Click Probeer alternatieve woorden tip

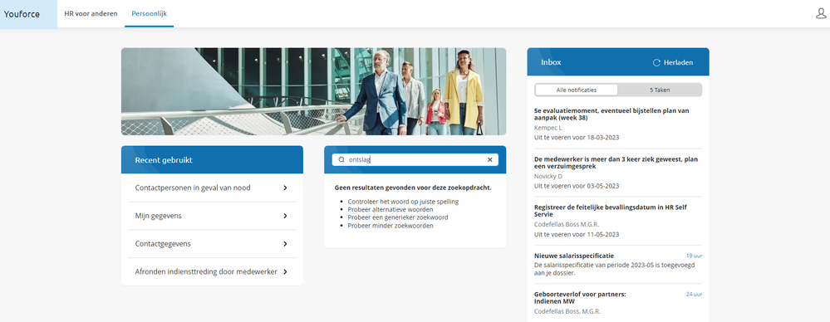(390, 209)
